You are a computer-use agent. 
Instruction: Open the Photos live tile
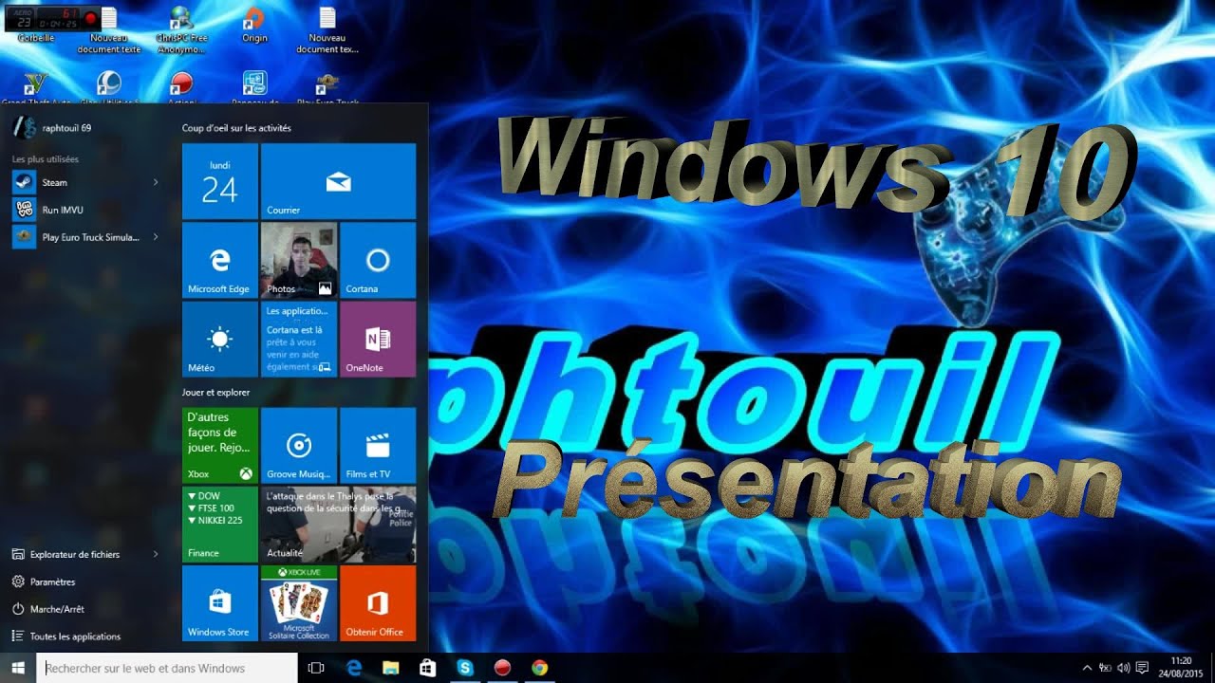[298, 260]
